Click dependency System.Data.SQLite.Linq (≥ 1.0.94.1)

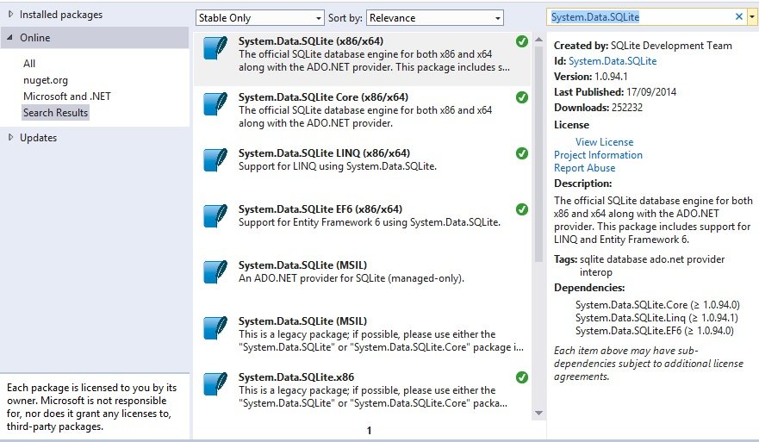(x=656, y=318)
